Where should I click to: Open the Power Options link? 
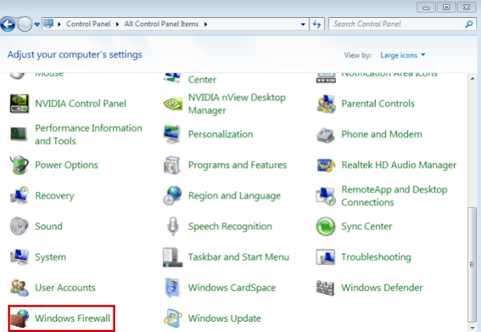(x=66, y=165)
